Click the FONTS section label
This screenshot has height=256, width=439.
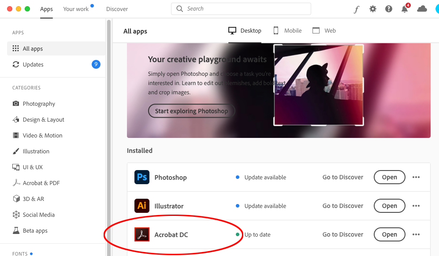tap(20, 253)
